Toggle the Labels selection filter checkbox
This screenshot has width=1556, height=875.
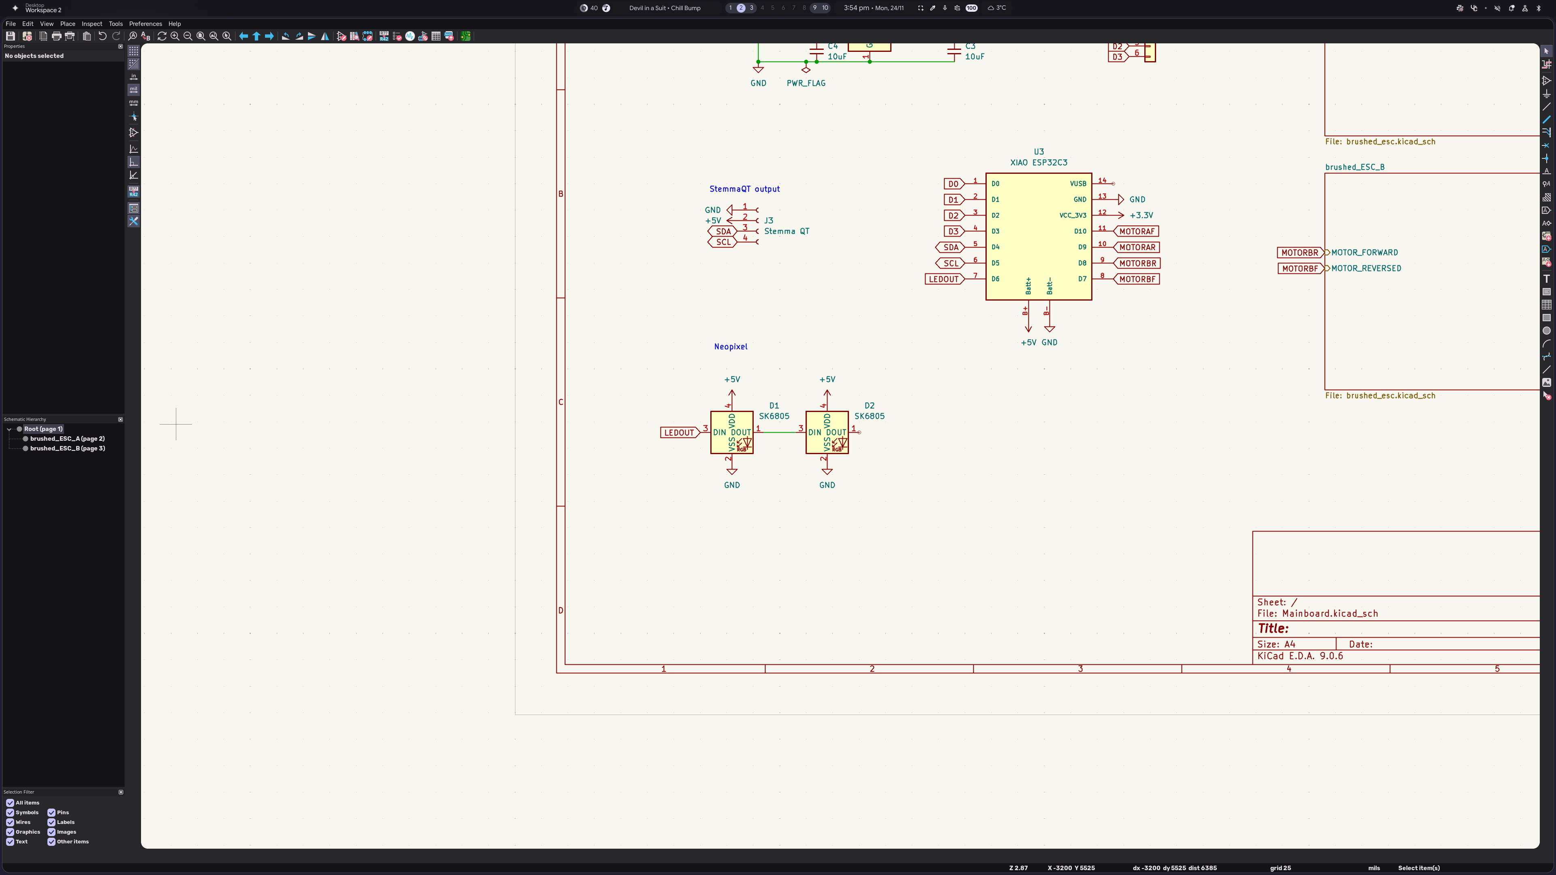[x=51, y=822]
